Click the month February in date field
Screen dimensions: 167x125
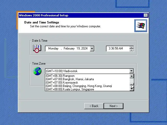69,49
